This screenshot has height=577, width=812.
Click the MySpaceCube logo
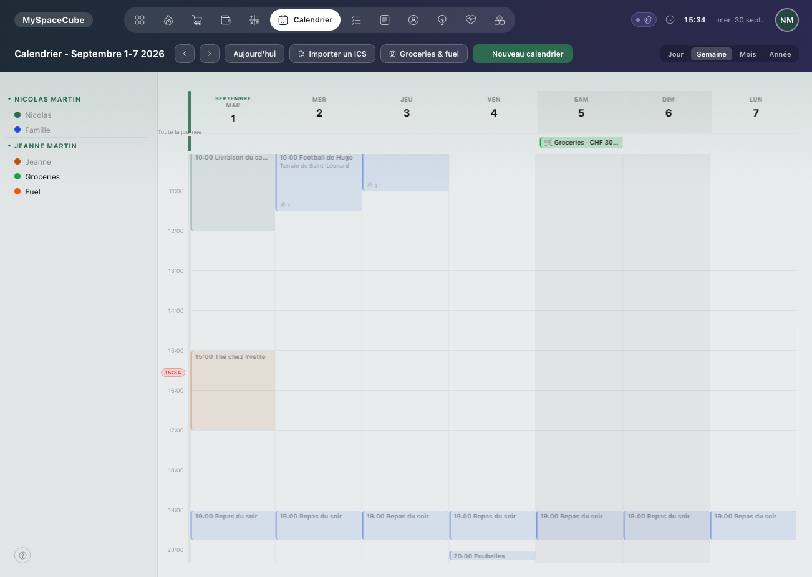pos(54,20)
